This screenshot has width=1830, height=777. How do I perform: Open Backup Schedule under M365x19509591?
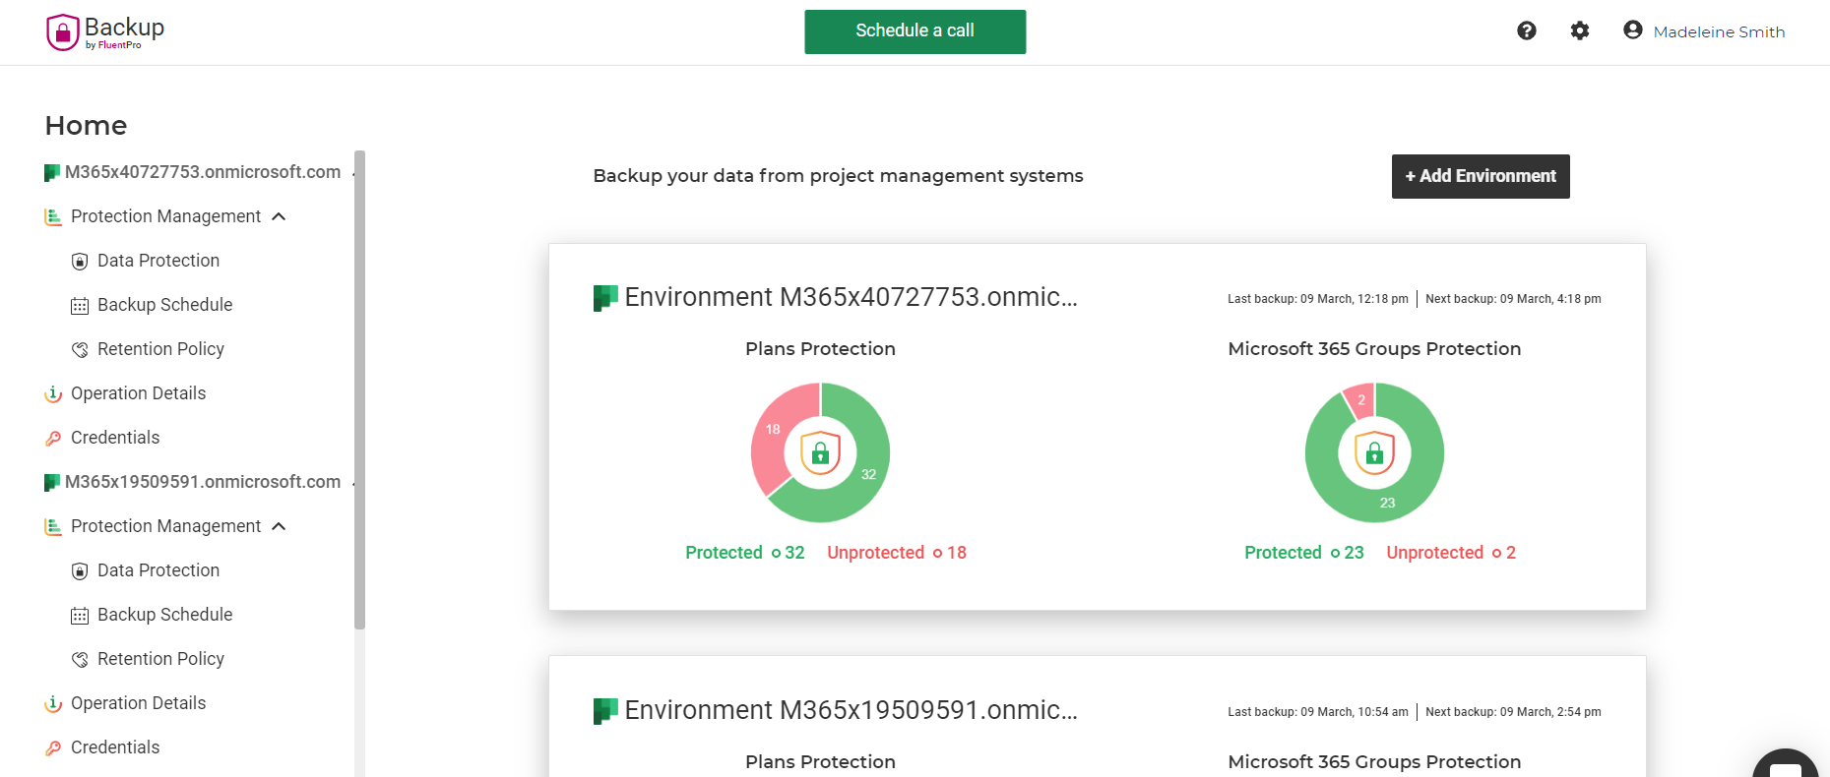[164, 615]
